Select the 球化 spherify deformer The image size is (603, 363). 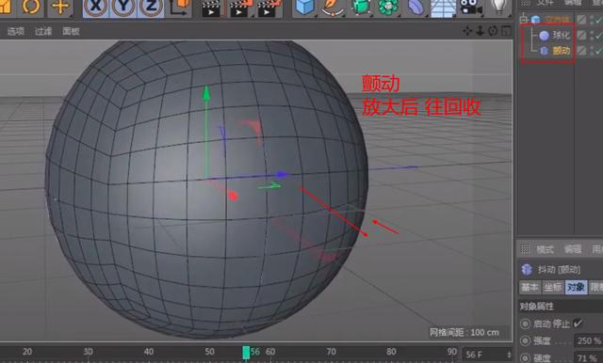562,36
